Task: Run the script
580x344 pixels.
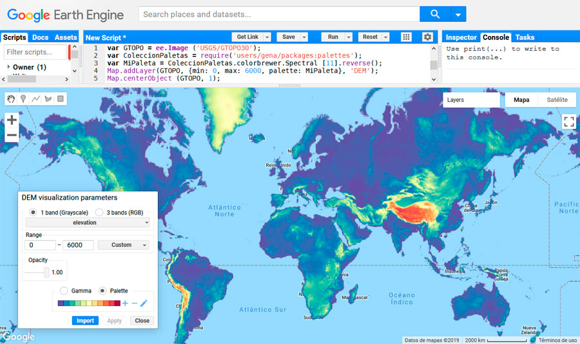Action: click(333, 37)
